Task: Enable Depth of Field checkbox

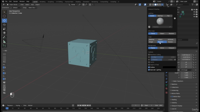Action: (149, 65)
